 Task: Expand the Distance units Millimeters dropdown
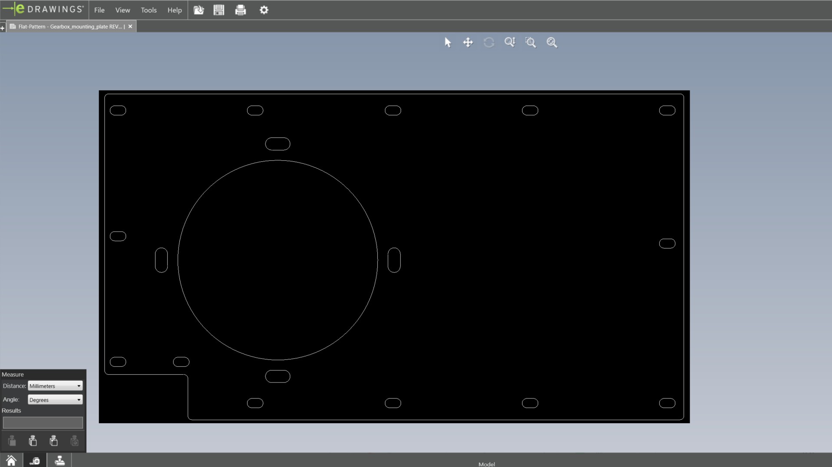pos(55,386)
